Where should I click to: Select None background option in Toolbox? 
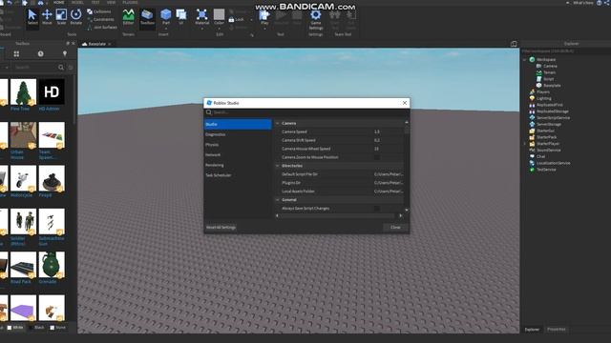coord(57,328)
